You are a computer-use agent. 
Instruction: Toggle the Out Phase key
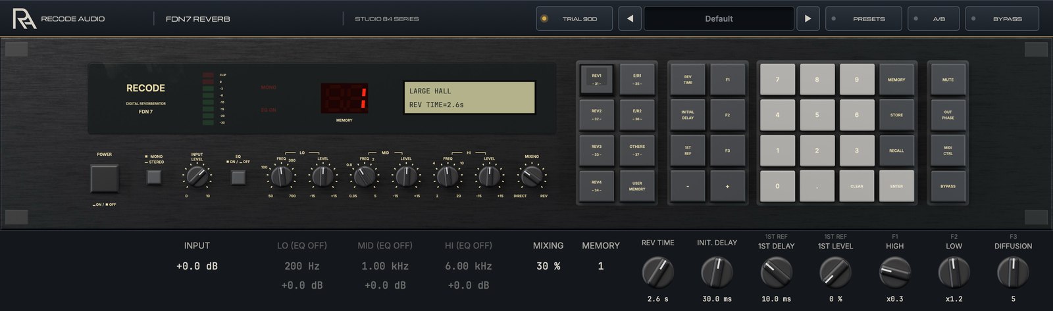tap(948, 115)
